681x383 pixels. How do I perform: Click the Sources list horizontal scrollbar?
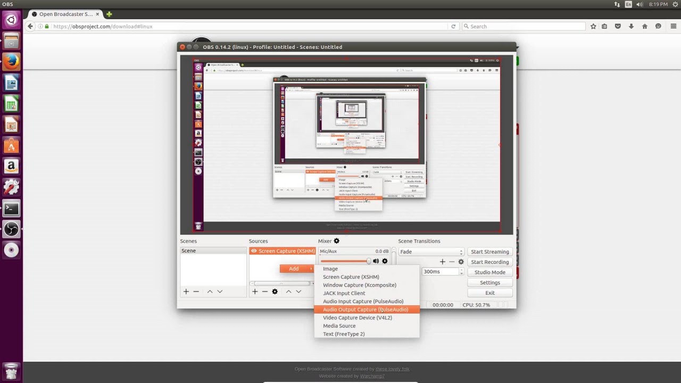point(282,284)
